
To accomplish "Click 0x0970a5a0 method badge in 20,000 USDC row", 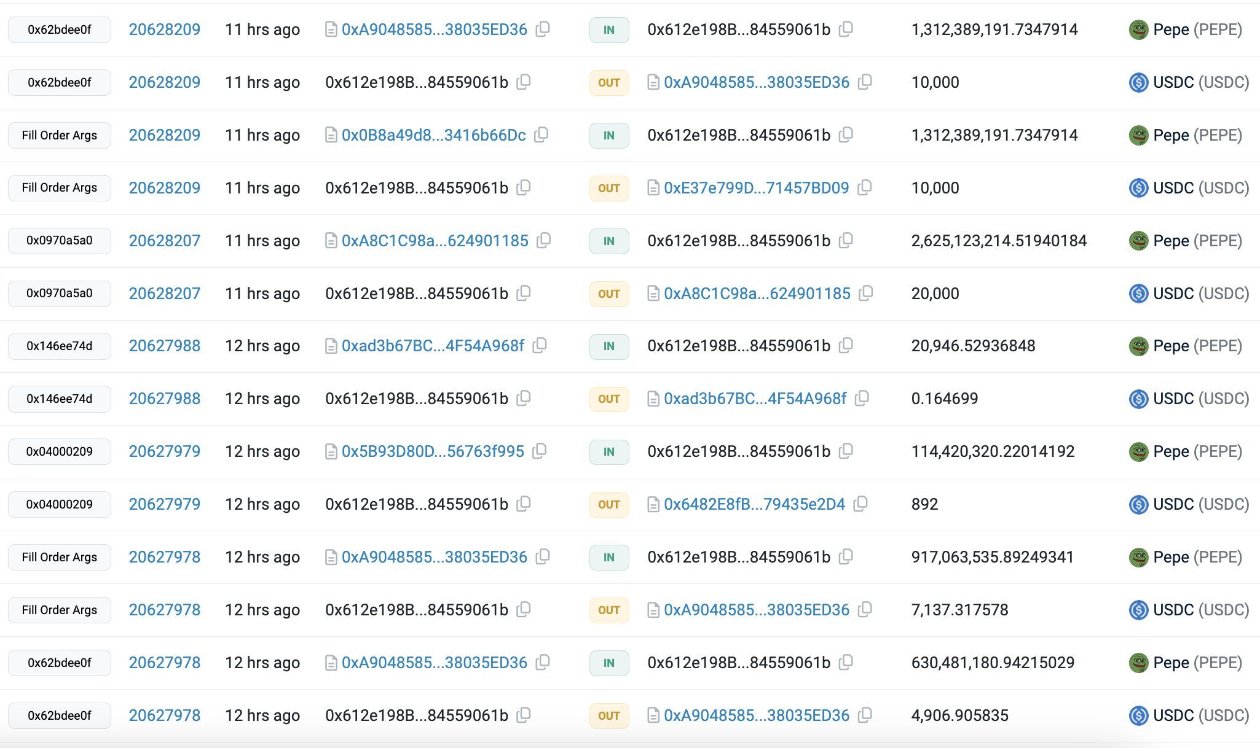I will coord(60,294).
